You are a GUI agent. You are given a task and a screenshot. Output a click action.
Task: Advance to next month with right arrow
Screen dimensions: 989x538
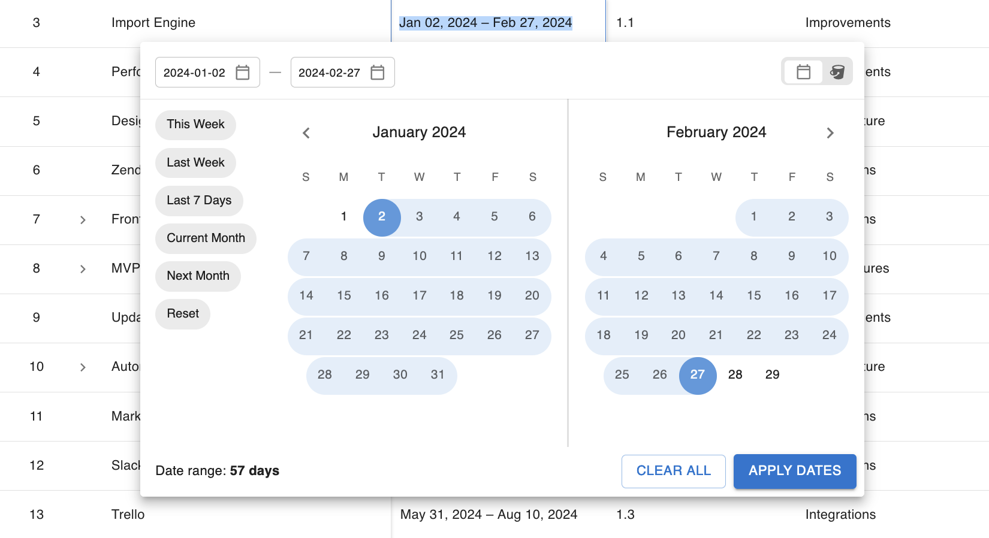pos(830,133)
